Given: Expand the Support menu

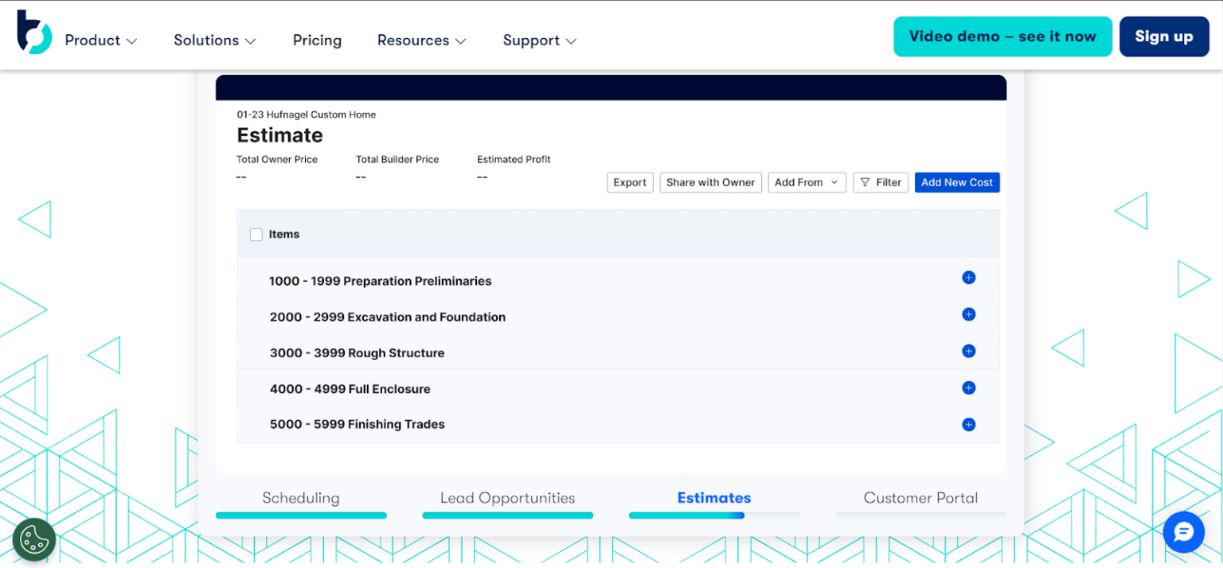Looking at the screenshot, I should tap(539, 40).
